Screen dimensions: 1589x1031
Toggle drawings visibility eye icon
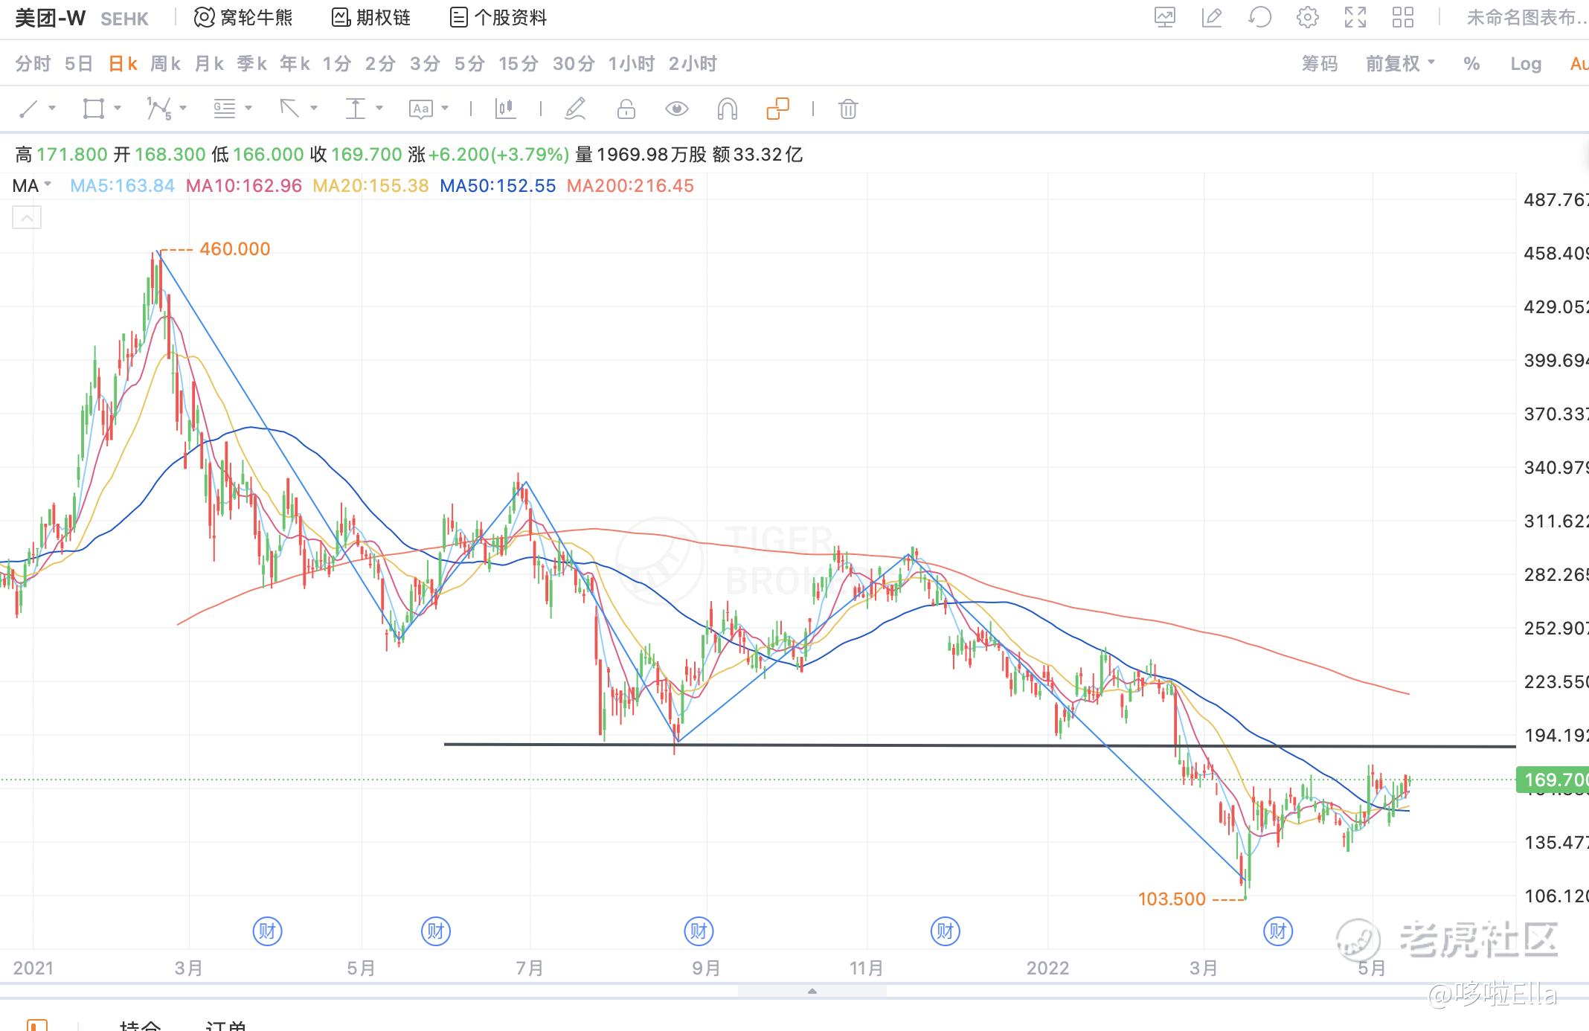(676, 109)
